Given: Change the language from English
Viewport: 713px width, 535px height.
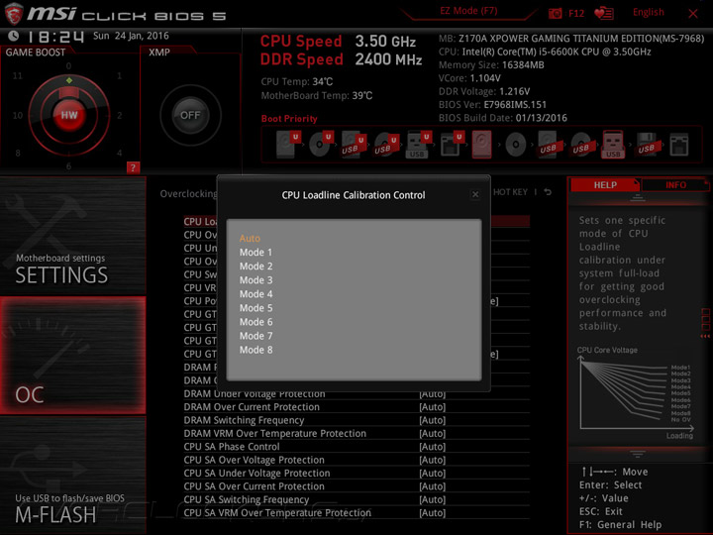Looking at the screenshot, I should click(x=648, y=12).
